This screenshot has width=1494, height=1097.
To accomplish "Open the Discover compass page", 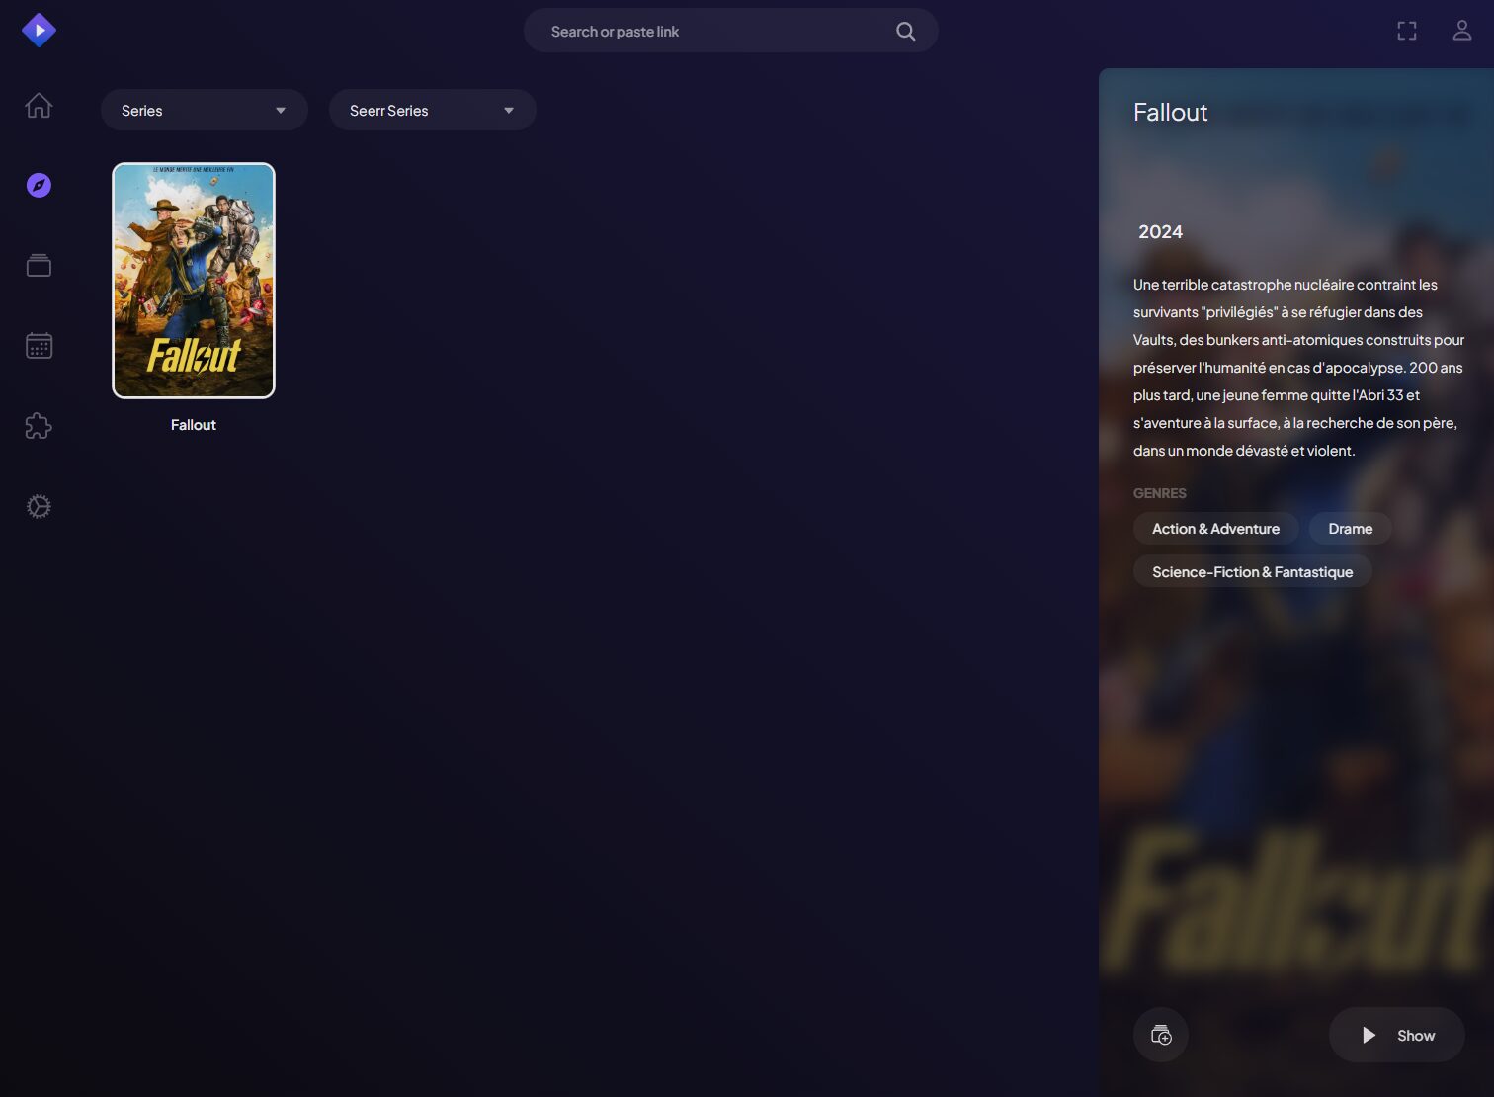I will 39,186.
